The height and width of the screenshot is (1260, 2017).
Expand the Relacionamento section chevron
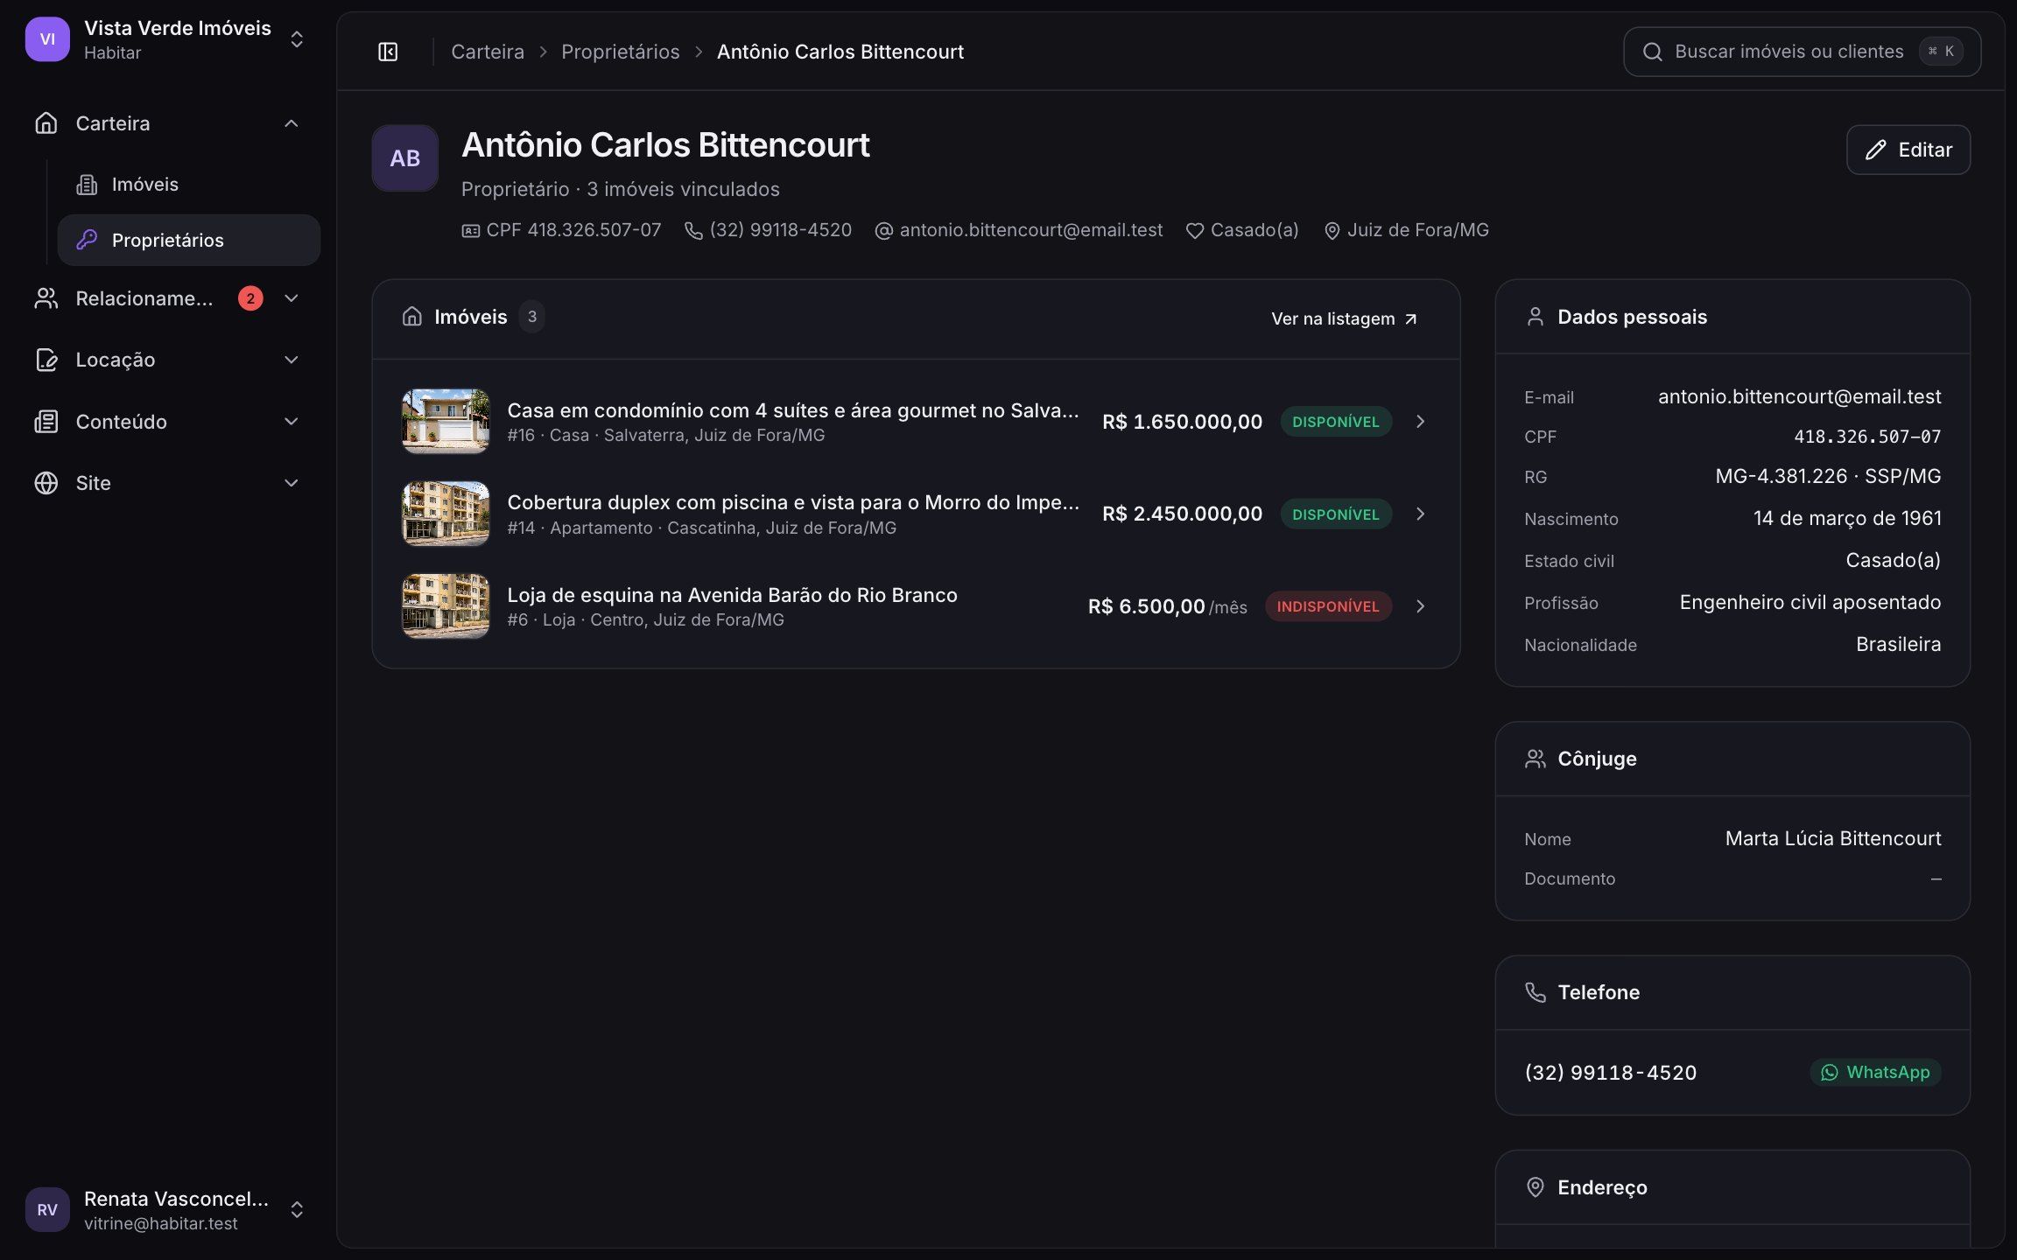292,298
